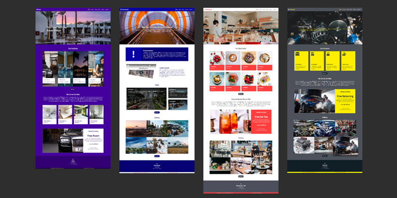397x198 pixels.
Task: Click the Announcement title in the blue banner
Action: click(148, 50)
